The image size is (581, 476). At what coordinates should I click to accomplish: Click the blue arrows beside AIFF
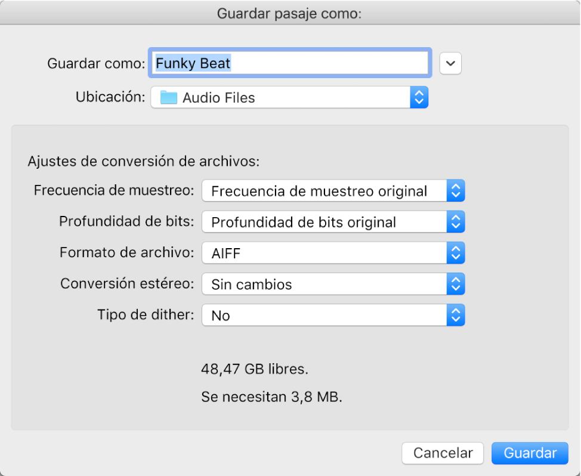pos(455,254)
